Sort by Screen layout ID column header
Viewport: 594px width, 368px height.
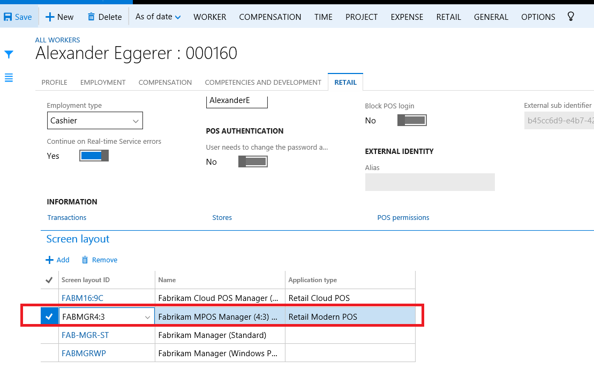pos(86,280)
